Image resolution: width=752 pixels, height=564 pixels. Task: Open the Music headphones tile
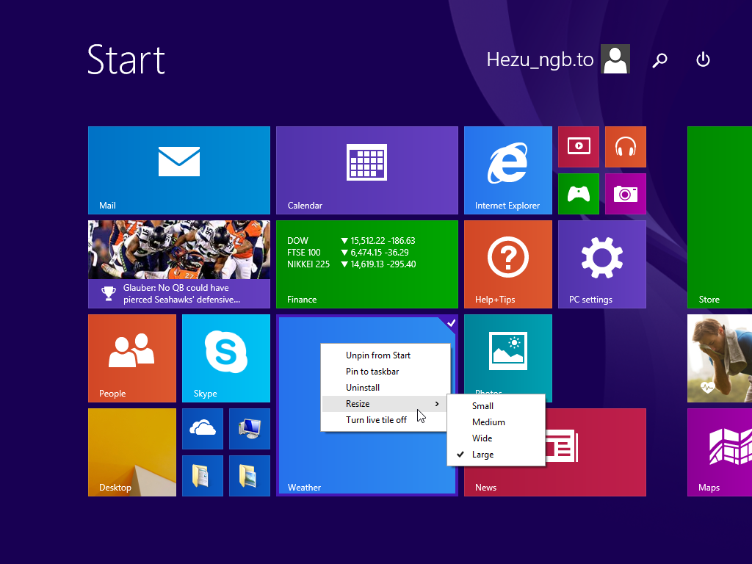click(625, 146)
